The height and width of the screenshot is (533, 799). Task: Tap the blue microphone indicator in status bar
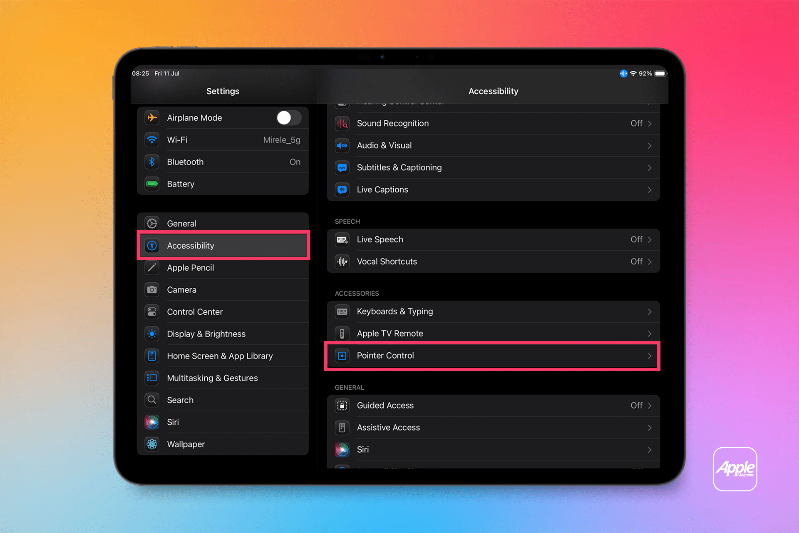point(623,74)
